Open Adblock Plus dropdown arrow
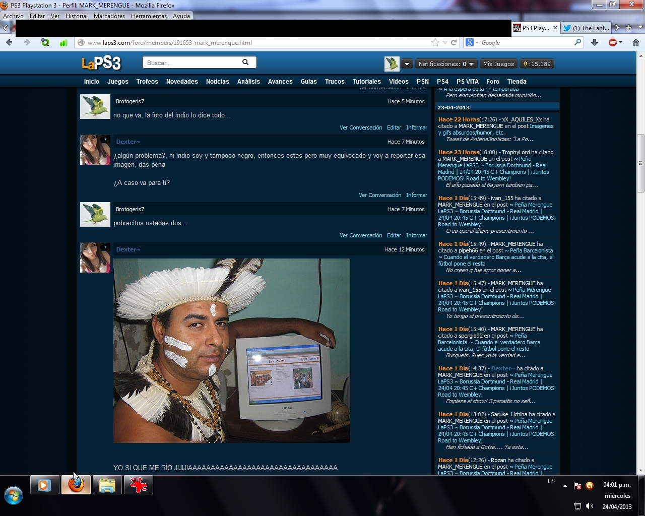645x516 pixels. (620, 43)
